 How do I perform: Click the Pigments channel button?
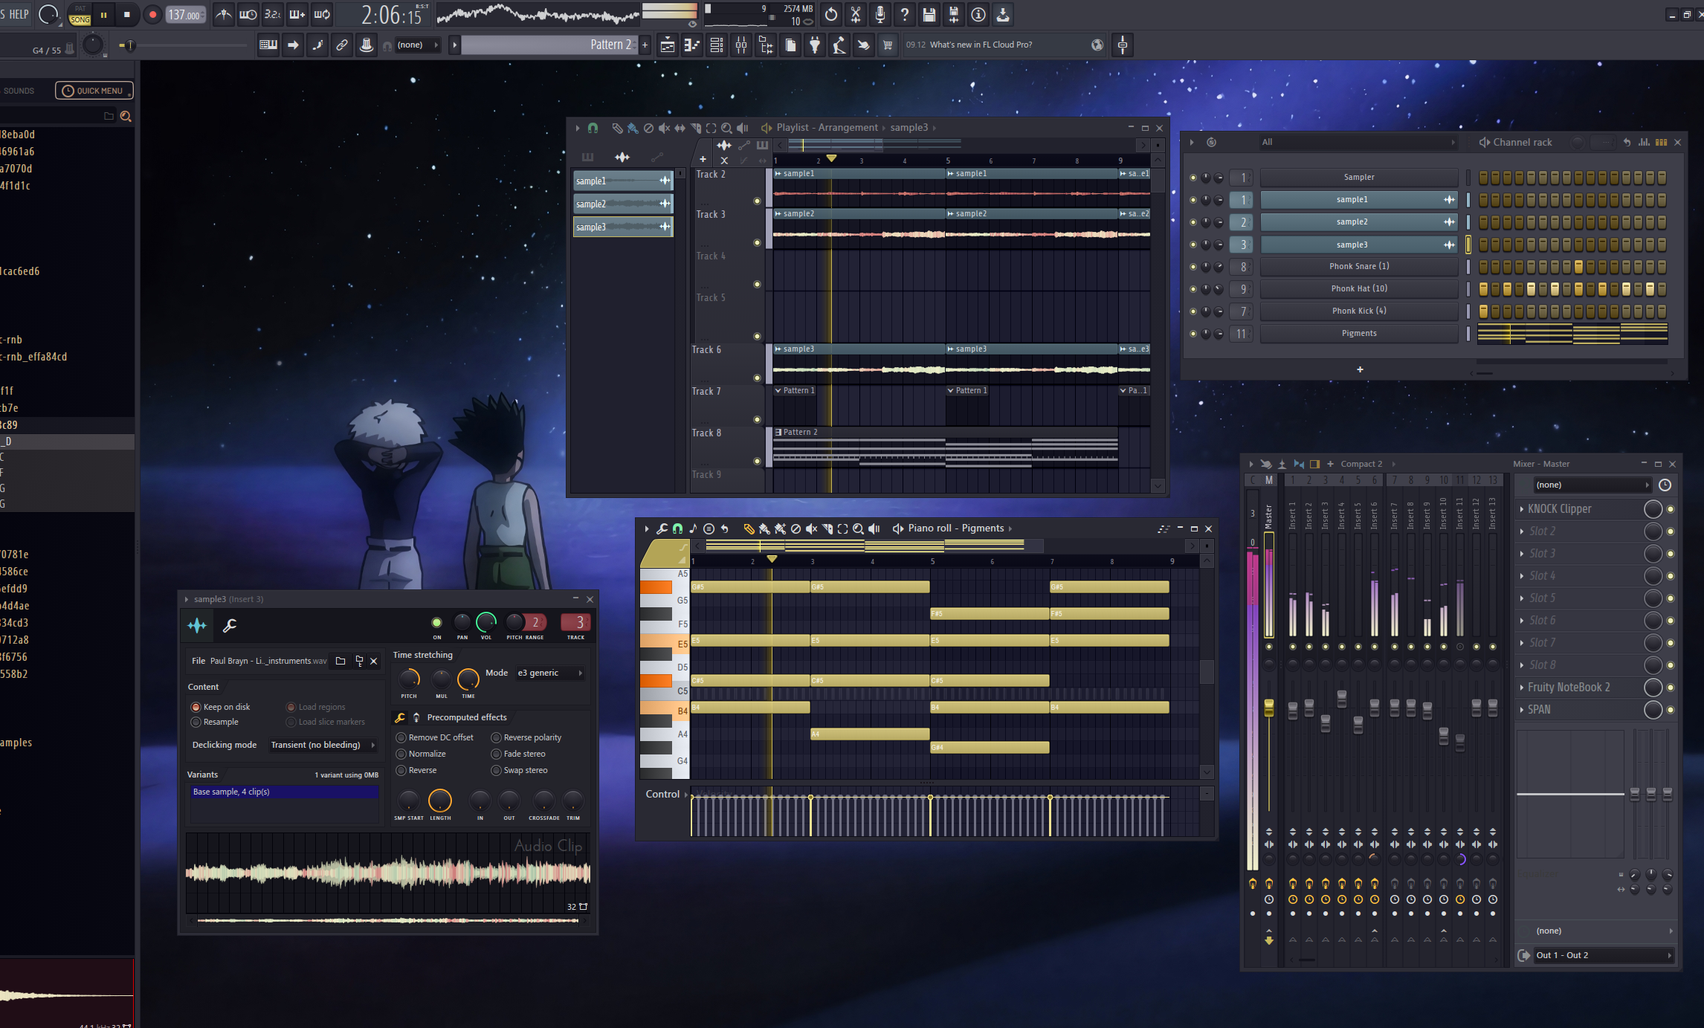point(1358,334)
